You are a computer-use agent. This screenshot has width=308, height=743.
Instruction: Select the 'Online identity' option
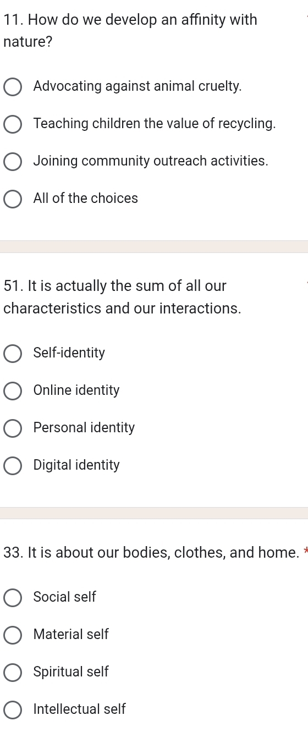coord(13,391)
